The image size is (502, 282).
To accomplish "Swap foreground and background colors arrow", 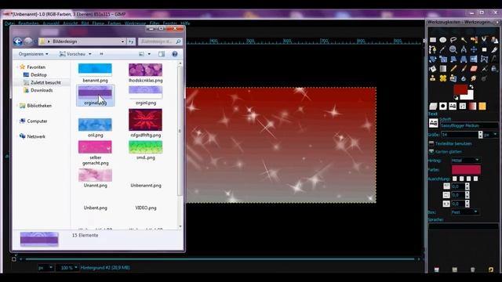I will coord(471,87).
